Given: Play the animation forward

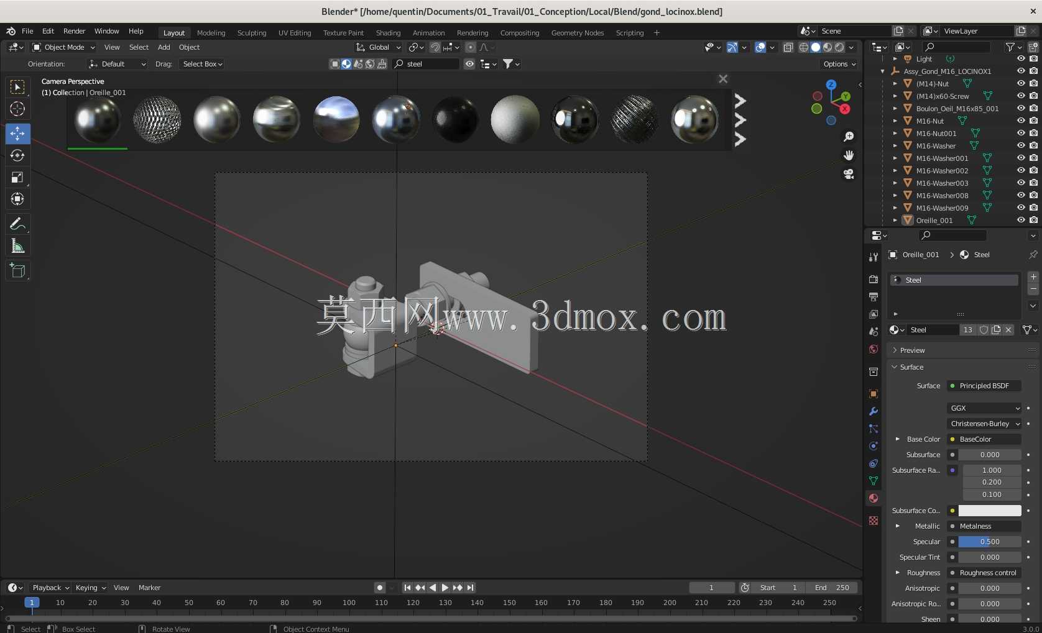Looking at the screenshot, I should point(445,588).
